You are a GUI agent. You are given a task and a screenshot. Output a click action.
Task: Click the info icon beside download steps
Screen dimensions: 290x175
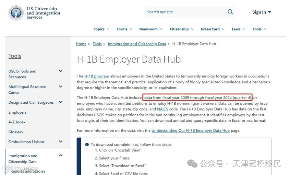click(87, 144)
